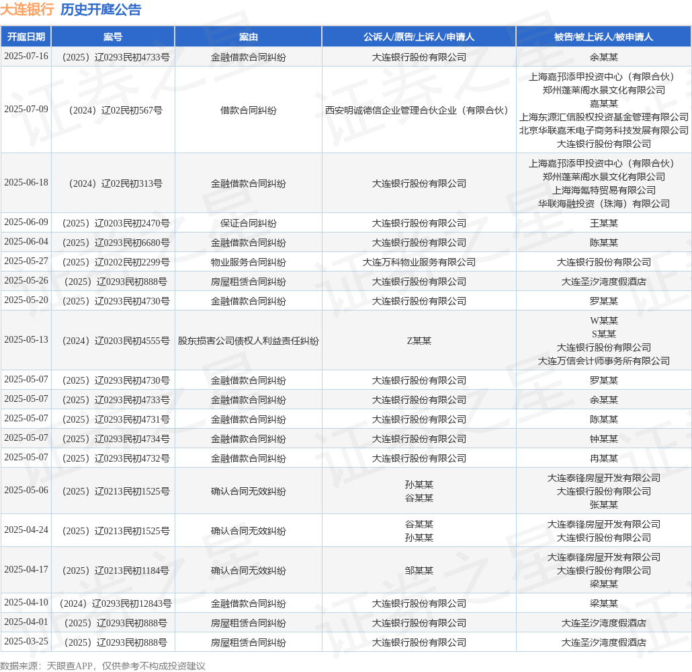Select the 案号 column header
Image resolution: width=692 pixels, height=672 pixels.
113,37
